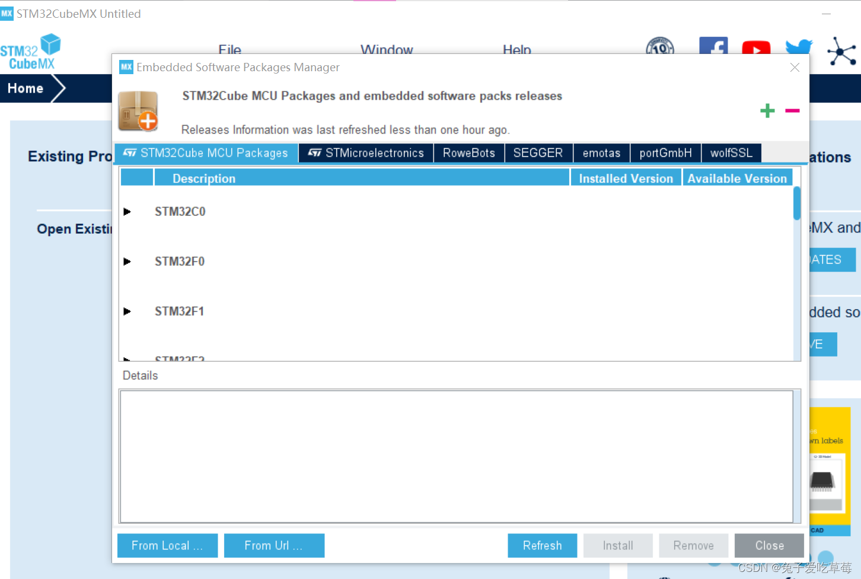This screenshot has height=579, width=861.
Task: Click the From Local button
Action: click(x=167, y=546)
